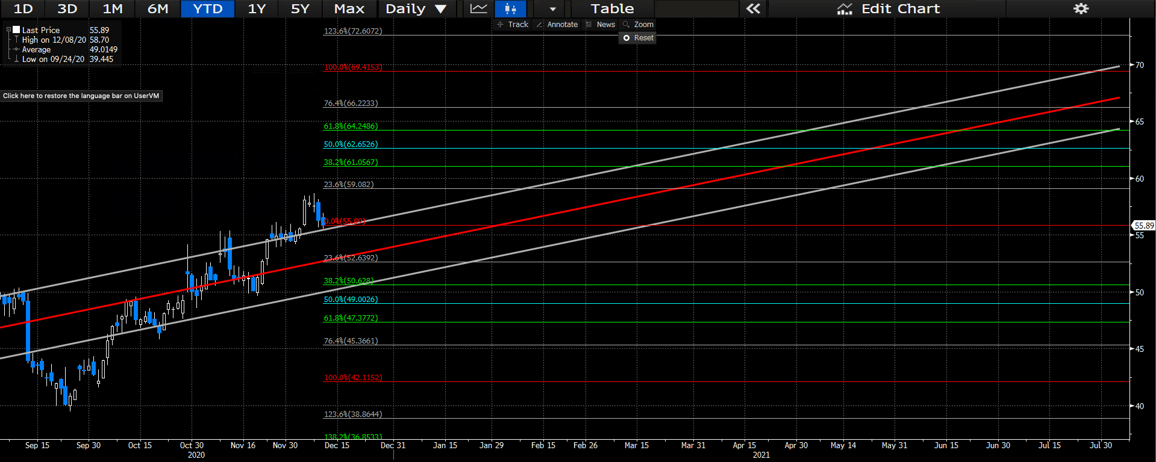Viewport: 1156px width, 462px height.
Task: Select the candlestick chart type icon
Action: 510,8
